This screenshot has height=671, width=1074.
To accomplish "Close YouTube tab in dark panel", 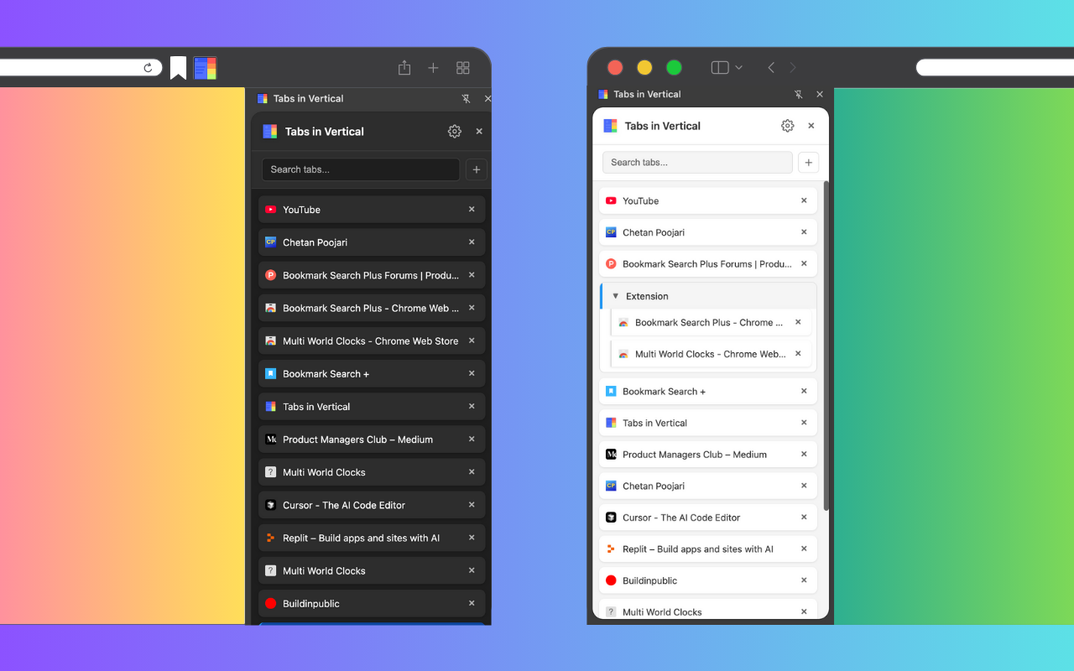I will (472, 210).
